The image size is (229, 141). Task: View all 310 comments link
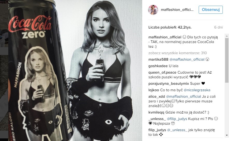point(178,53)
